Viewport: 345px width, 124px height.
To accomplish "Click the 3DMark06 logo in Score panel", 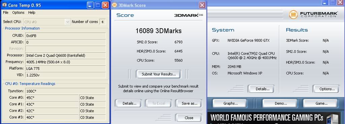I will click(x=188, y=15).
